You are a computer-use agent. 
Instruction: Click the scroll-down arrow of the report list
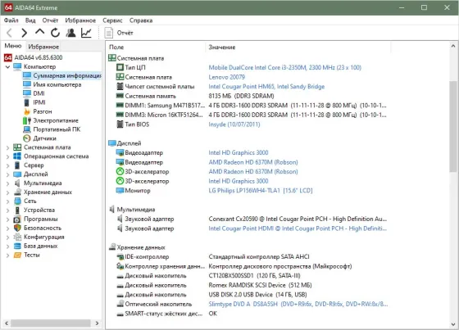[452, 324]
